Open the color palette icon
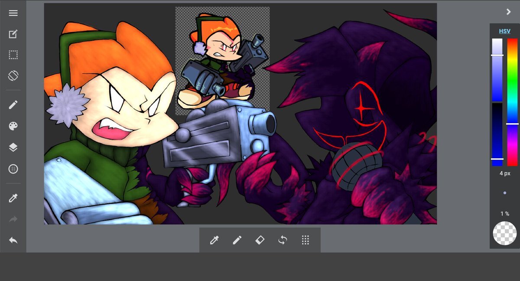The image size is (520, 281). [13, 126]
